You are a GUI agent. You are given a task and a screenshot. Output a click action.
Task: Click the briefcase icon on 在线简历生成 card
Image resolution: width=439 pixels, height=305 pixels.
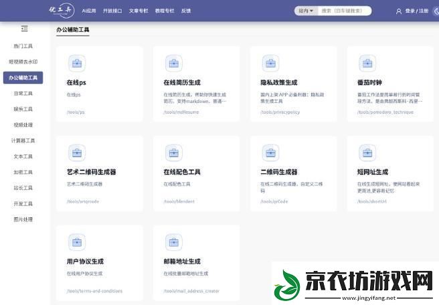(x=173, y=64)
